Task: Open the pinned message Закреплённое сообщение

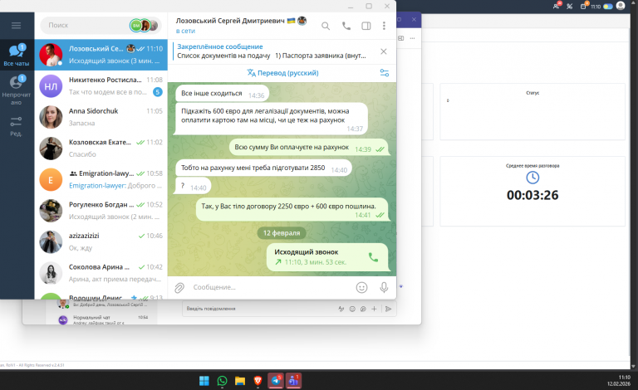Action: coord(272,51)
